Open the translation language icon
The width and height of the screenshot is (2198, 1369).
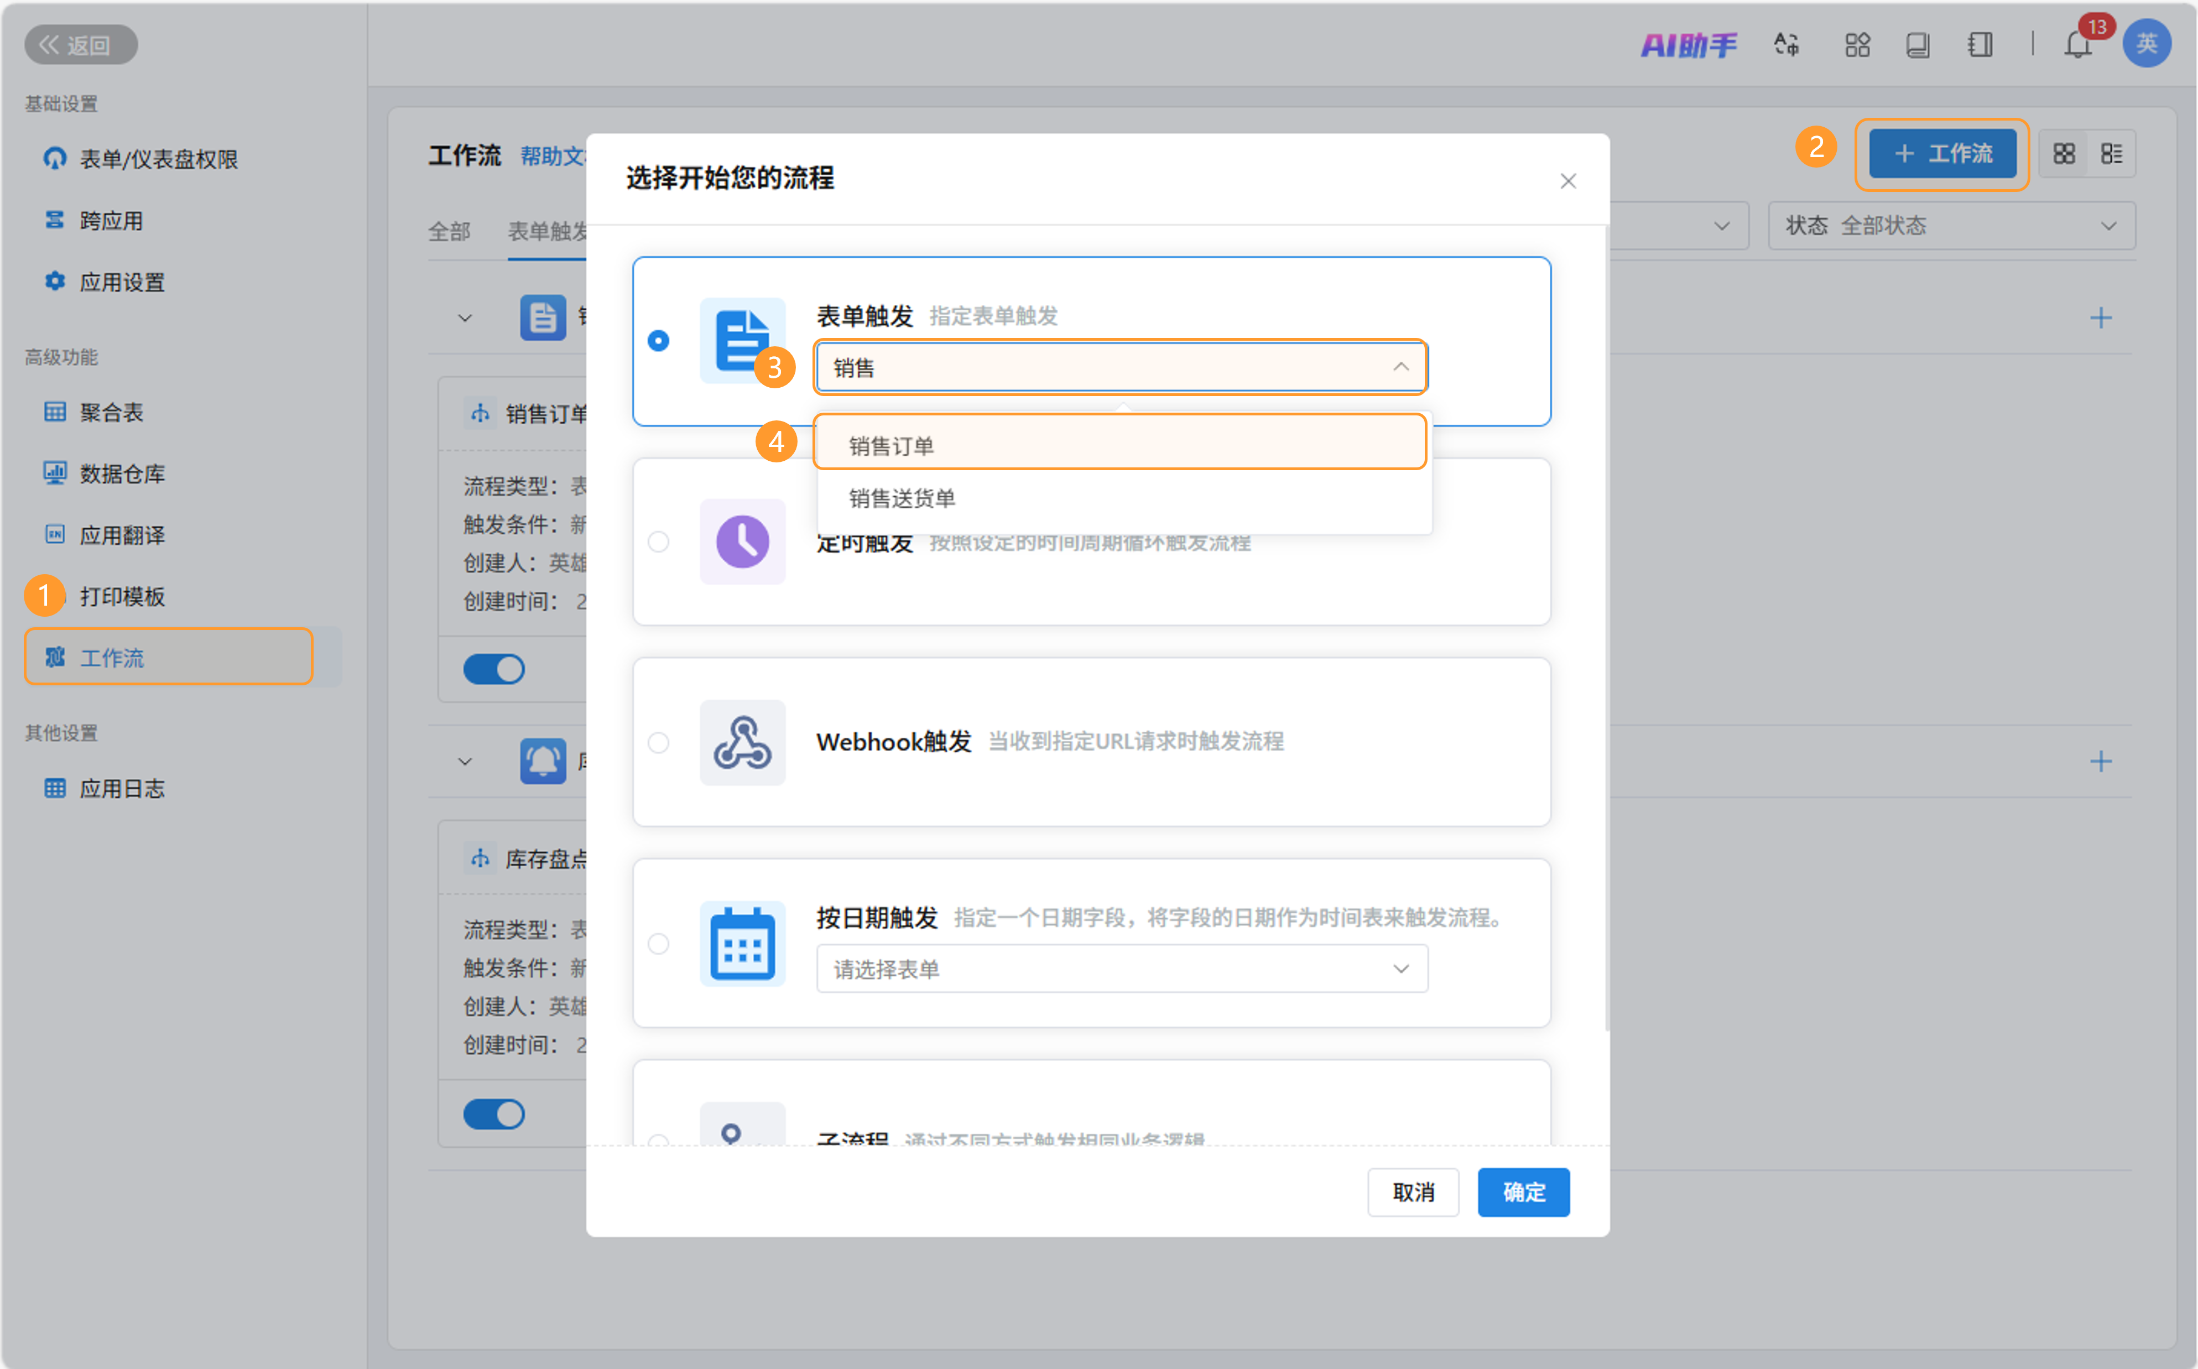(1786, 45)
